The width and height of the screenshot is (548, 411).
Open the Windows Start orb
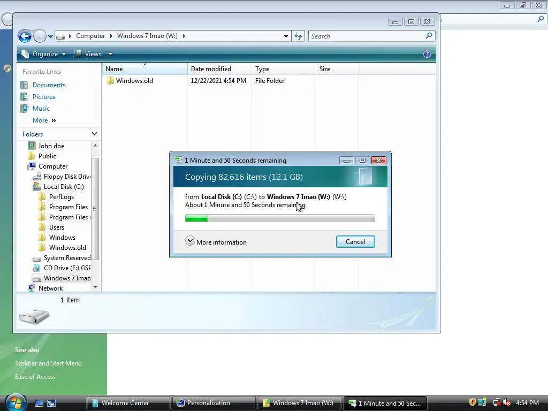tap(15, 403)
